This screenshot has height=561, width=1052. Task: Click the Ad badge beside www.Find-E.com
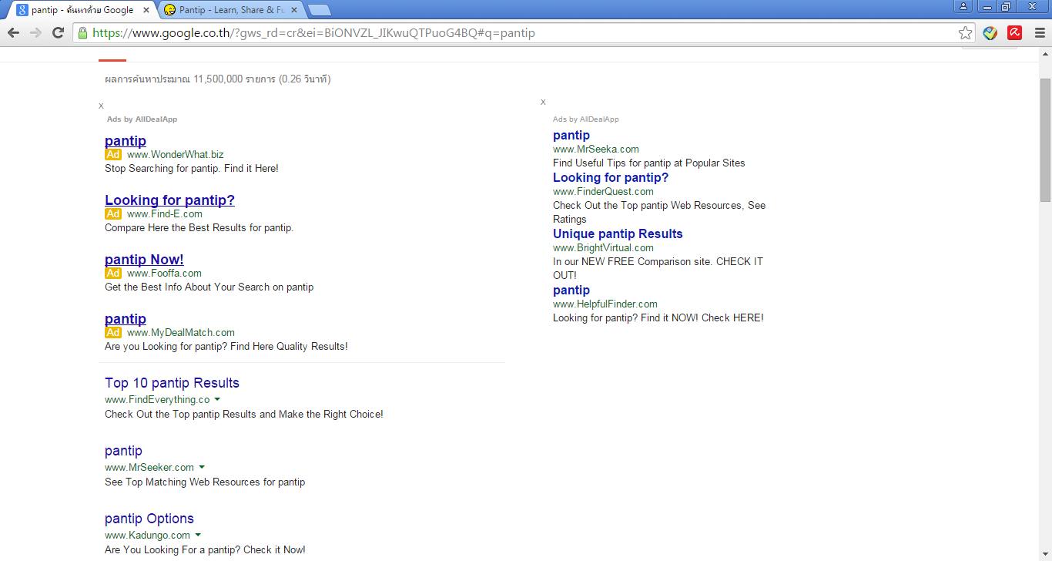click(x=113, y=214)
